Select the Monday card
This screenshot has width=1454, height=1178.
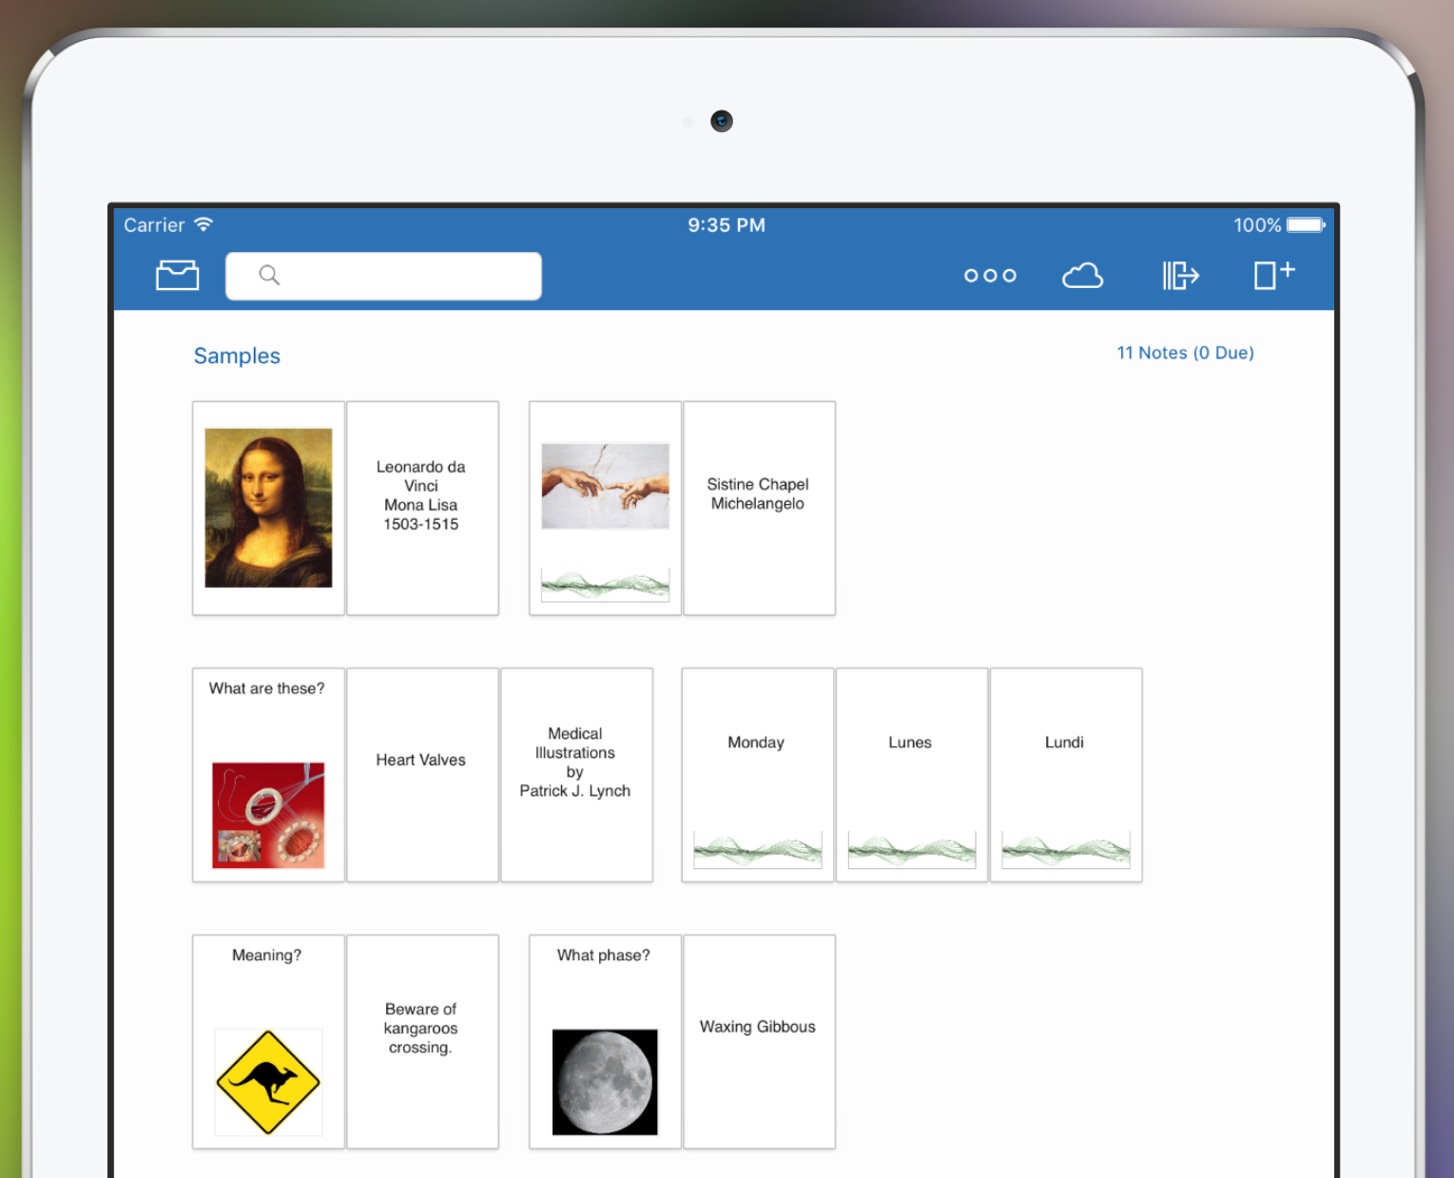(x=758, y=775)
